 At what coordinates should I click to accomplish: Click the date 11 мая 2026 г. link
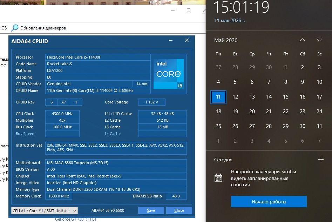click(x=230, y=21)
